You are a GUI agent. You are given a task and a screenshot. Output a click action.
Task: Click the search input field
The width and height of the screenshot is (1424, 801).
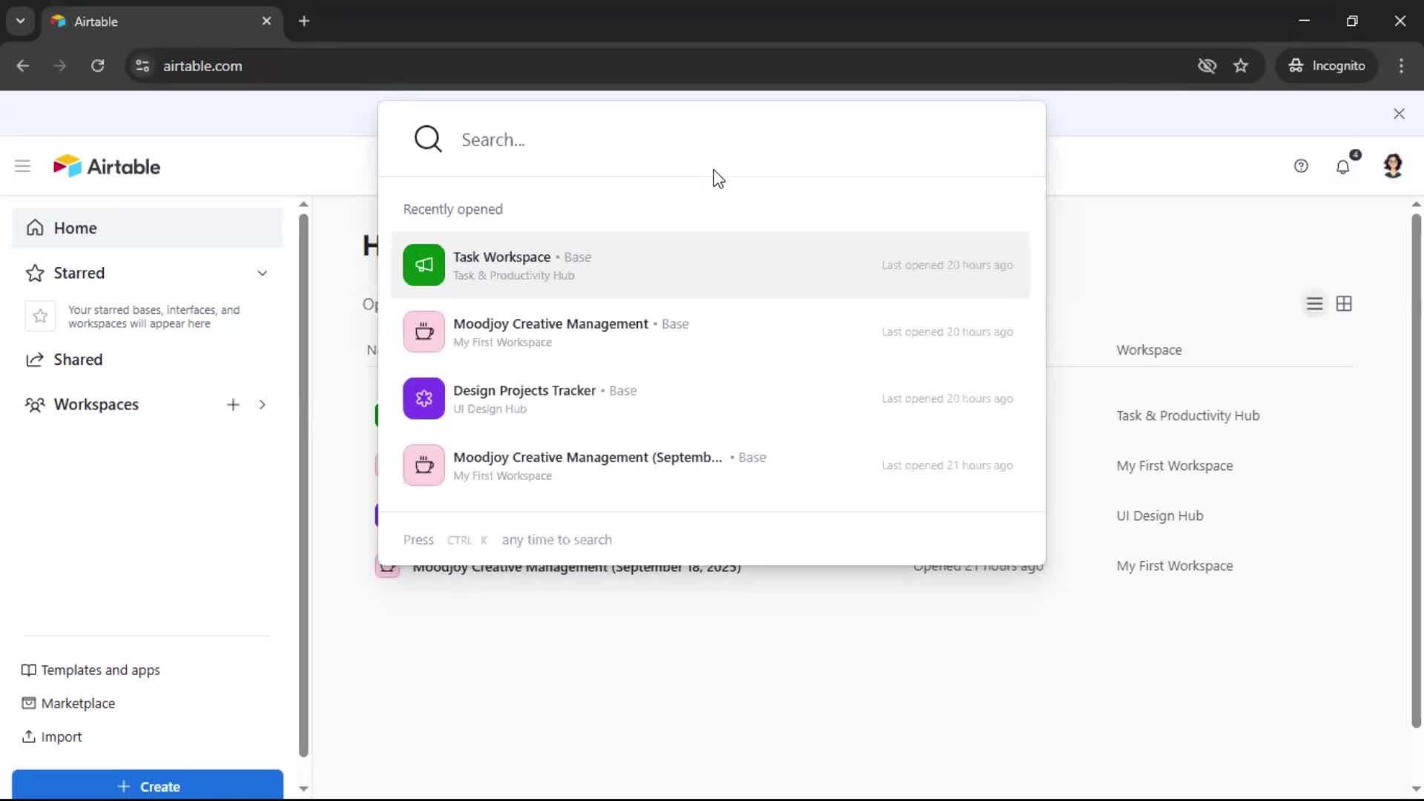coord(667,139)
